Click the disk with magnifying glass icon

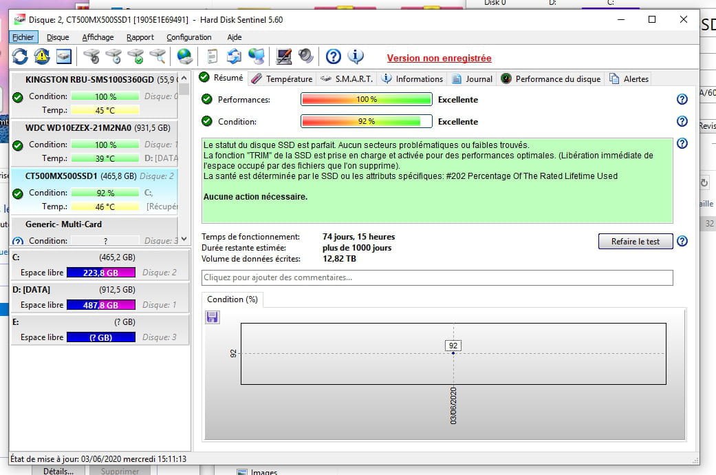click(x=158, y=56)
